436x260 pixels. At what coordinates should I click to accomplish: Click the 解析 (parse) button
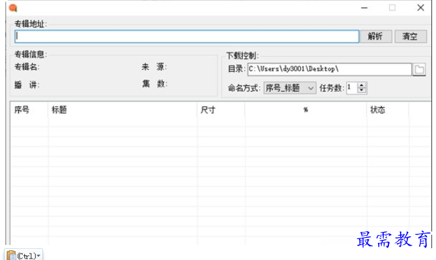376,37
